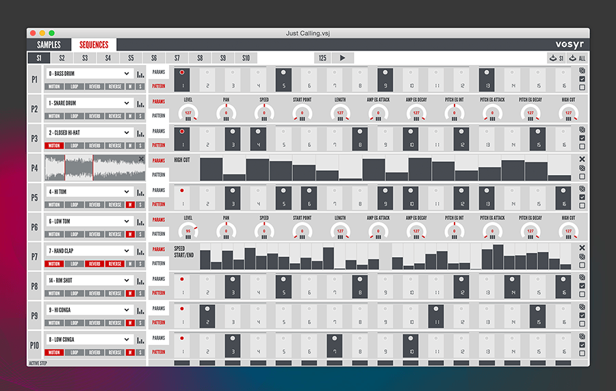Click the dice randomize icon for P1
Viewport: 616px width, 391px height.
point(582,70)
